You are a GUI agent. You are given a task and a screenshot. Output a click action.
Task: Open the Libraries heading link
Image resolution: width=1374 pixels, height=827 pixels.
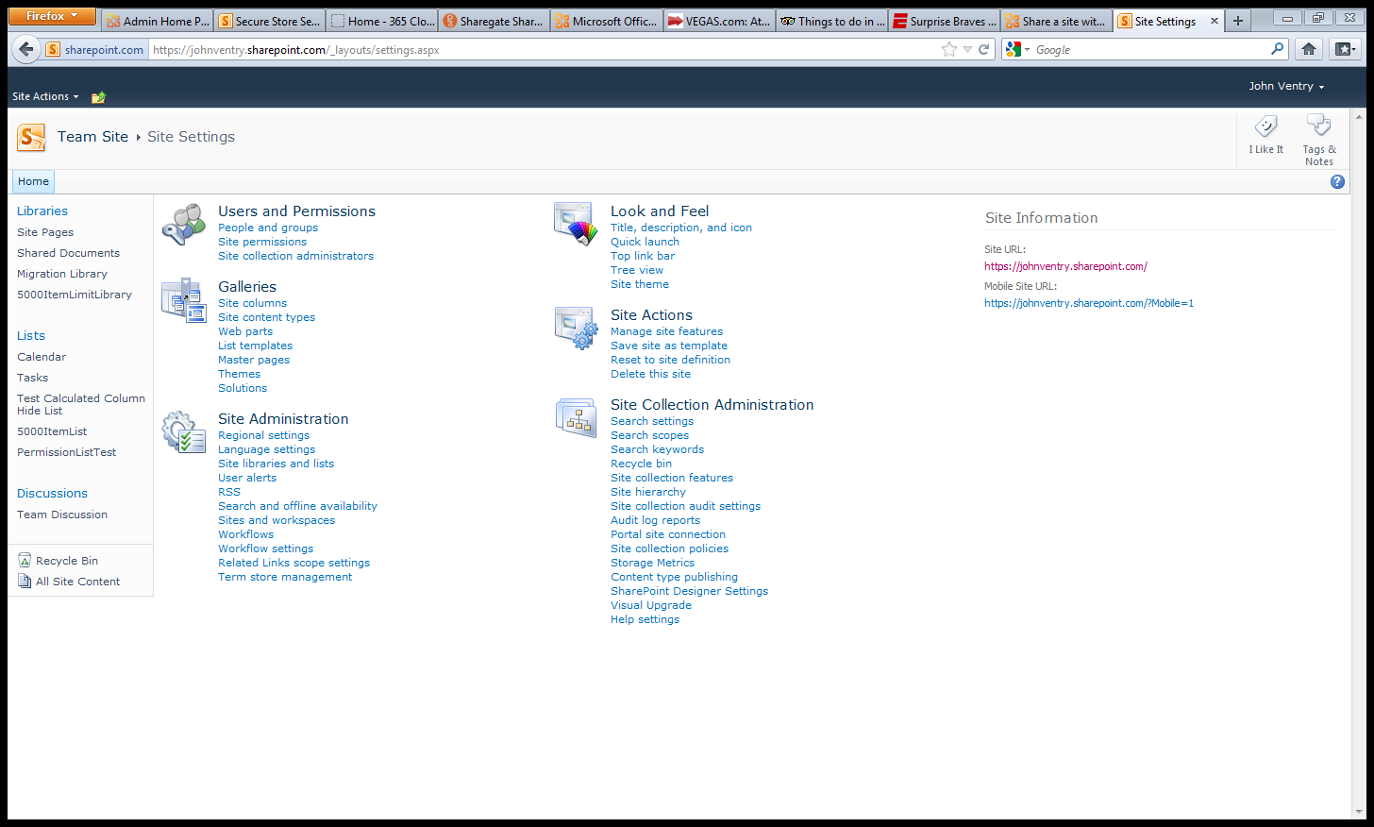pyautogui.click(x=42, y=211)
